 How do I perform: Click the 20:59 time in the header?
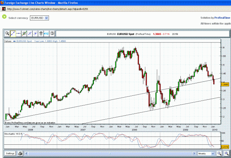point(175,34)
